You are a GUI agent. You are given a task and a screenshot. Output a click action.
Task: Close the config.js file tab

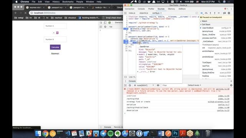(161, 13)
